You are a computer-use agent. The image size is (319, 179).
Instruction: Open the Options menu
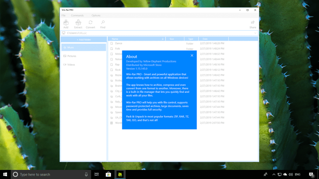pyautogui.click(x=95, y=15)
